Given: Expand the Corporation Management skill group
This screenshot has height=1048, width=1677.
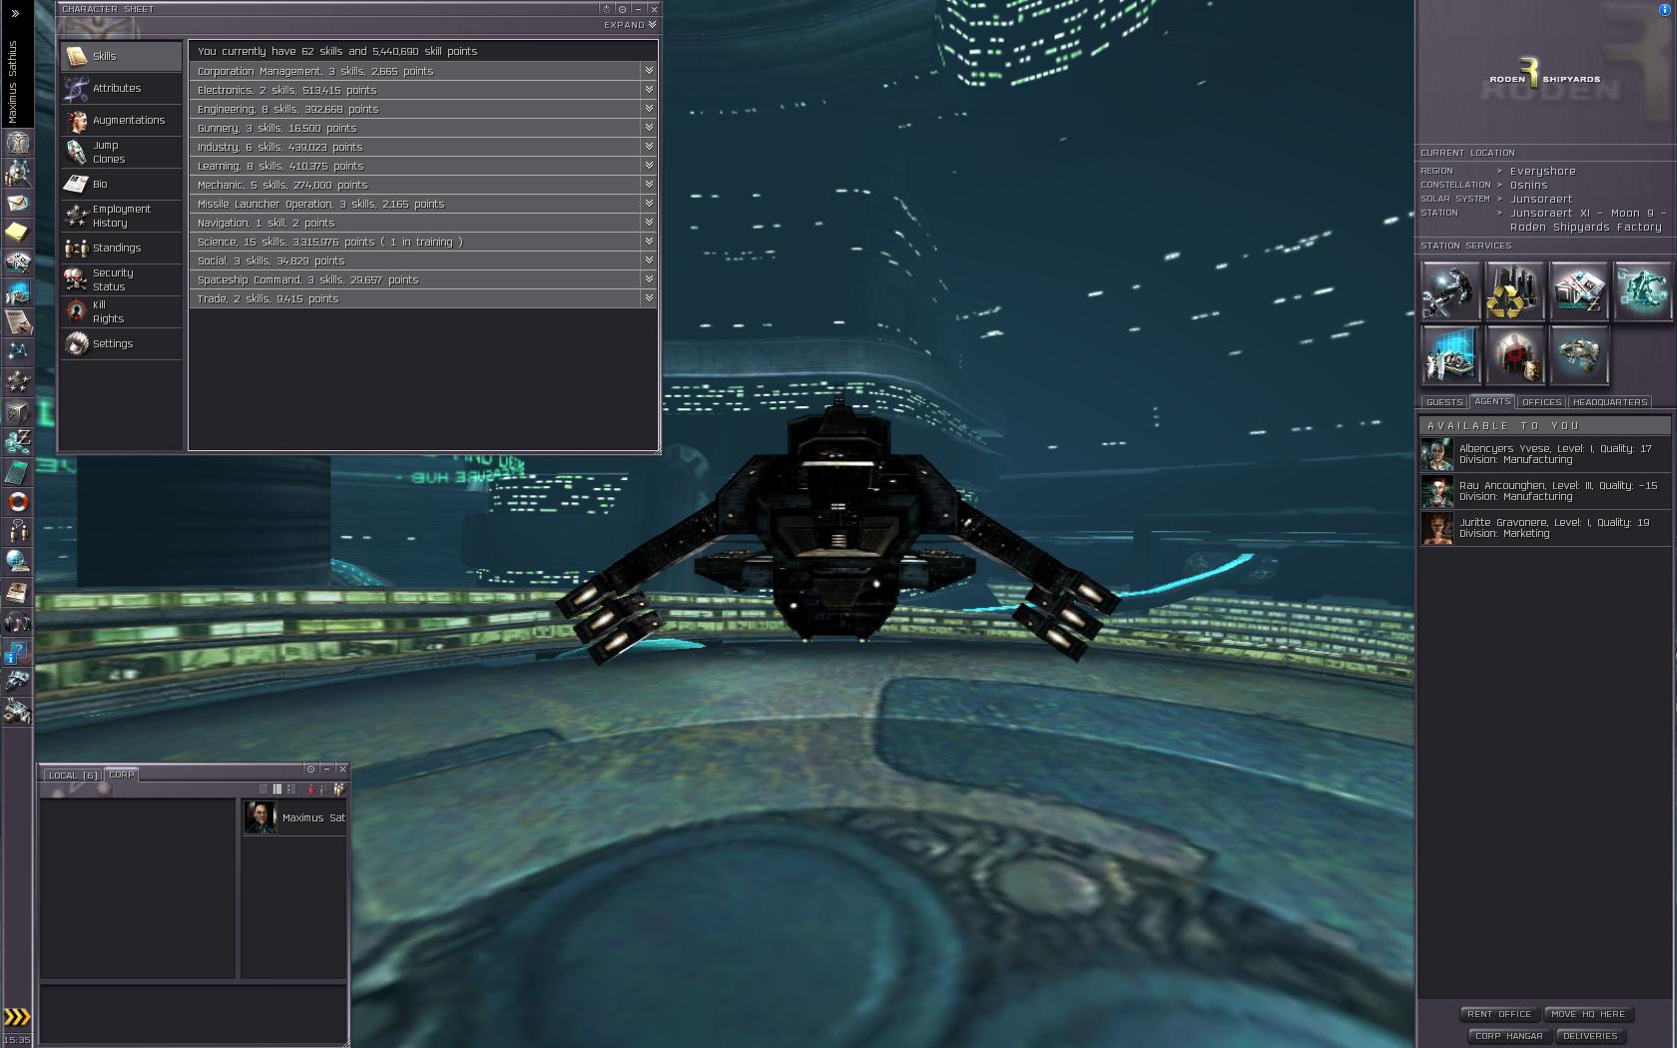Looking at the screenshot, I should tap(423, 71).
